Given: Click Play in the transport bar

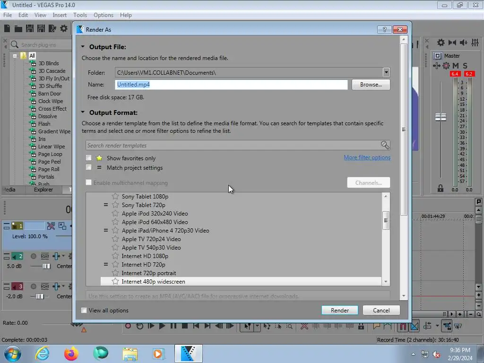Looking at the screenshot, I should pos(162,326).
